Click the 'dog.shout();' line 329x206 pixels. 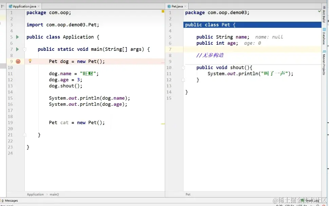tap(65, 86)
